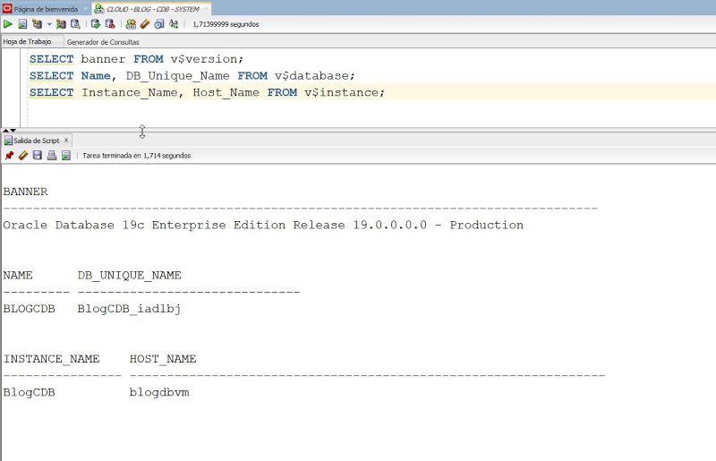Click the Run Script icon in the worksheet toolbar
This screenshot has width=716, height=461.
point(22,24)
